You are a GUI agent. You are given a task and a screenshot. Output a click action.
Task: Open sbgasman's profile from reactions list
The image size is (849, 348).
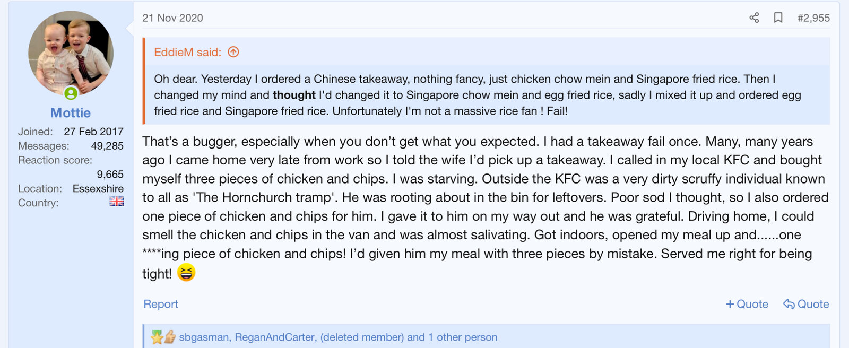pyautogui.click(x=204, y=337)
